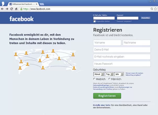Select the Willkommen bei Facebook tab

pos(23,4)
